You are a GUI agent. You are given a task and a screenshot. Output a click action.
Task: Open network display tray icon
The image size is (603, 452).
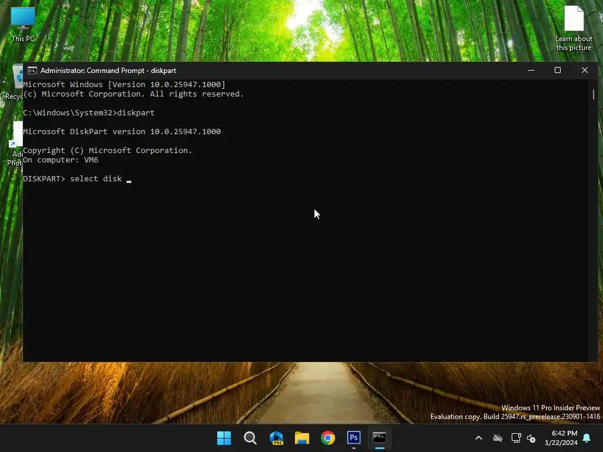pos(516,438)
